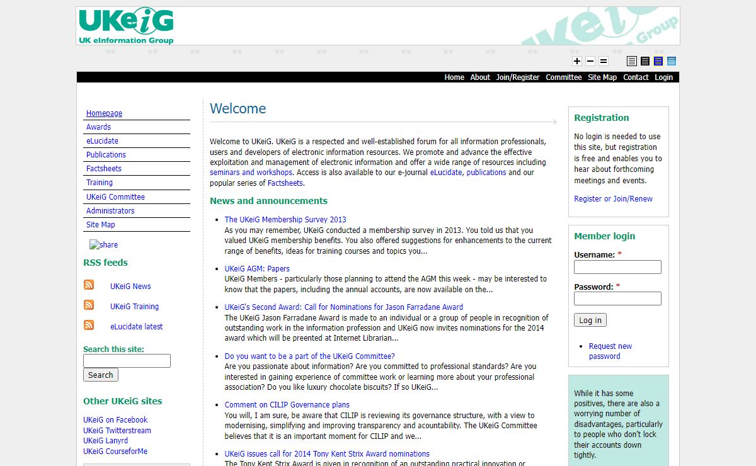Click the RSS icon beside eLucidate latest

(x=89, y=326)
